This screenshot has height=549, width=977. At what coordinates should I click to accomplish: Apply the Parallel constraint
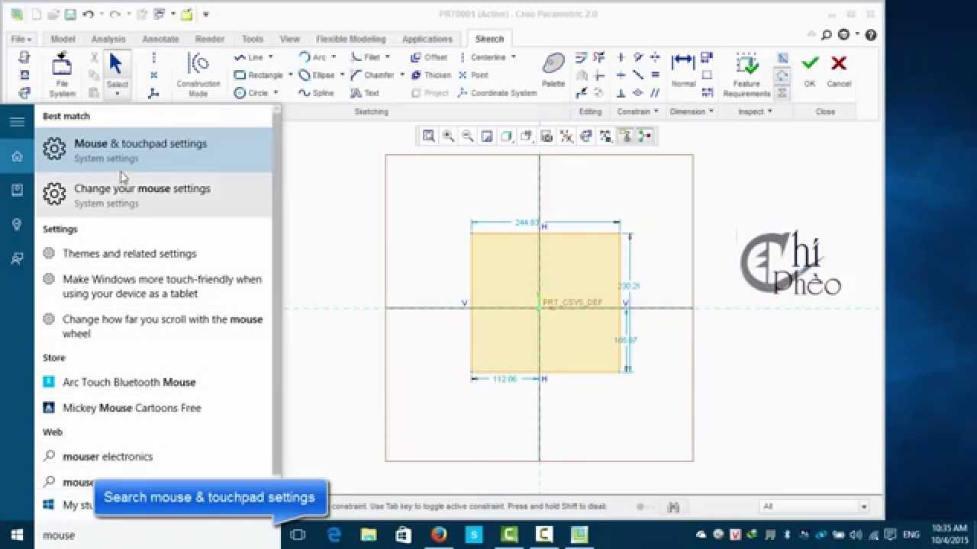655,93
